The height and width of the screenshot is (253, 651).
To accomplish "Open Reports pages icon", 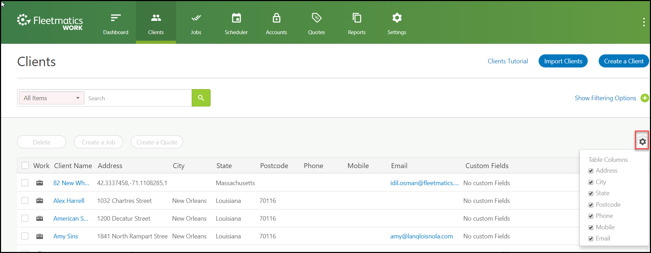I will point(357,18).
